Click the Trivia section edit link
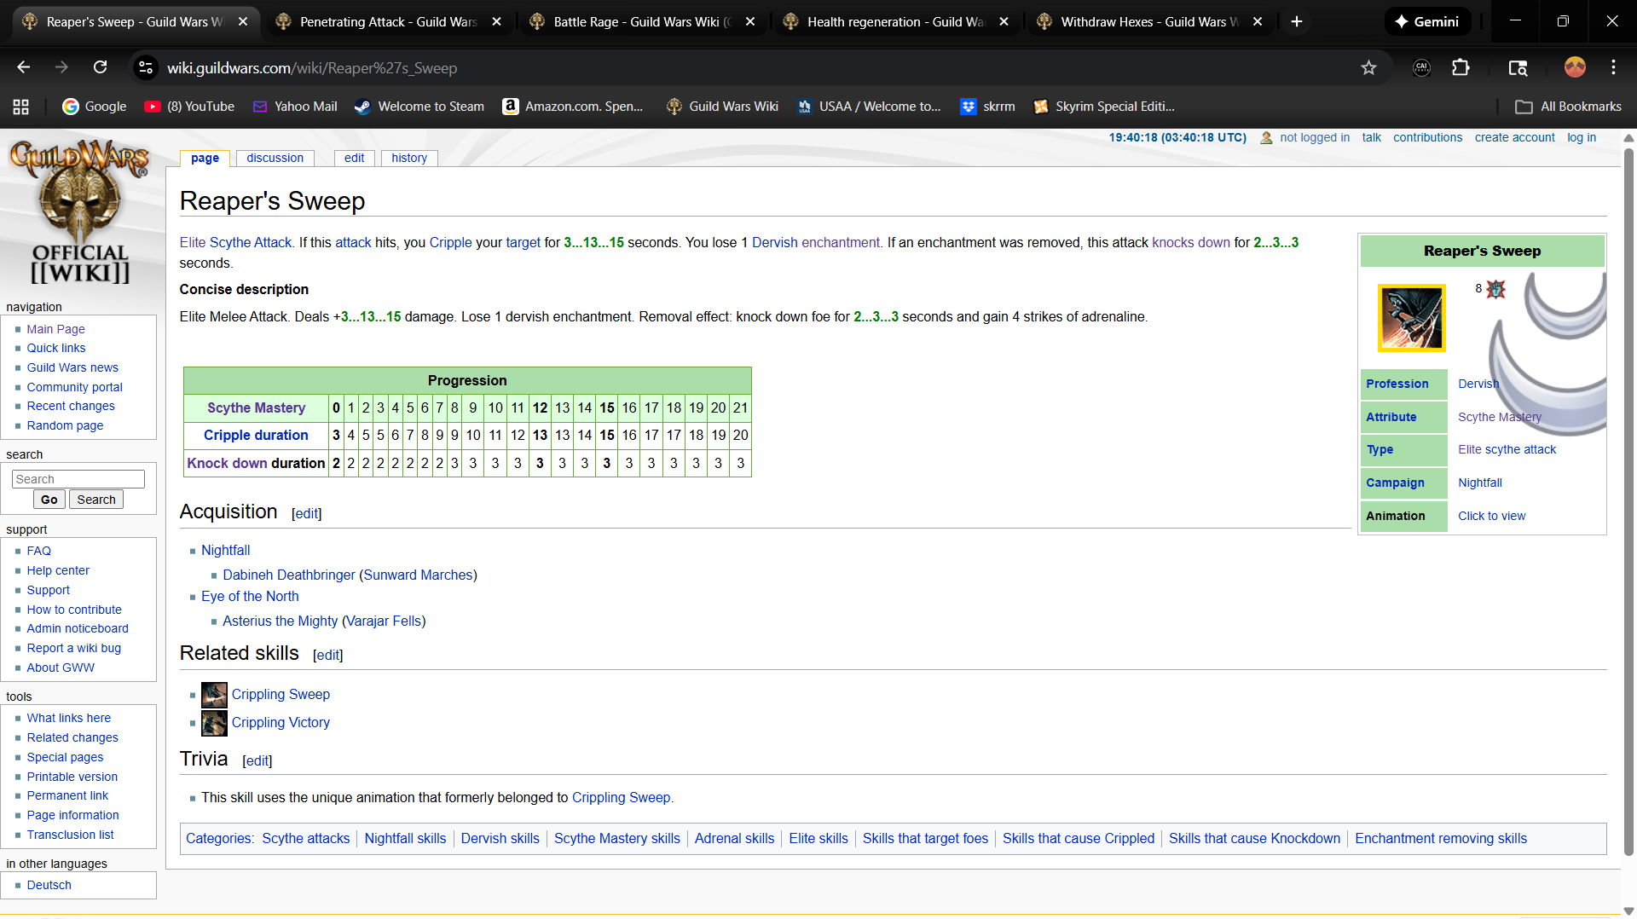 [257, 760]
